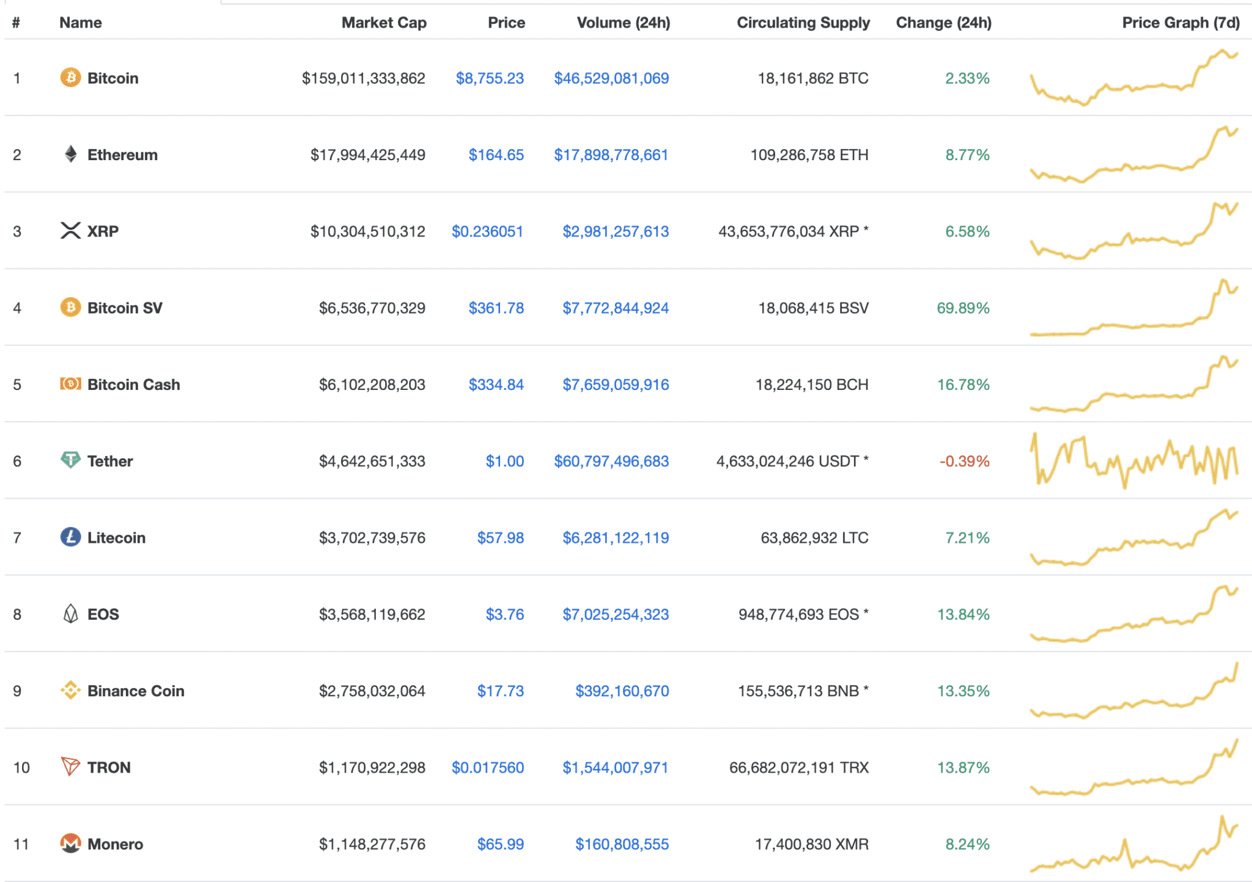Sort by the Name column header
1252x882 pixels.
click(80, 23)
